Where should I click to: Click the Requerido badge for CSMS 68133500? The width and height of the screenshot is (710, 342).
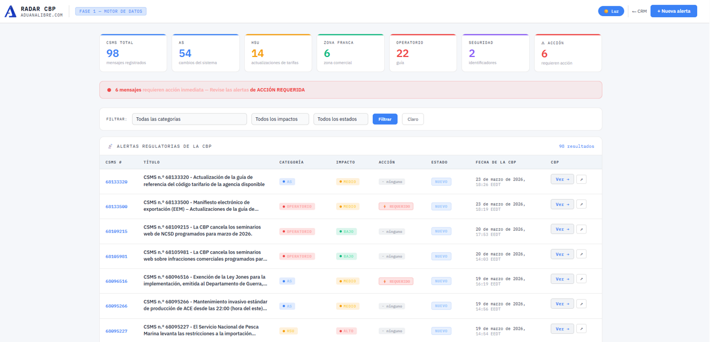(x=396, y=206)
